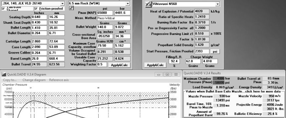Toggle the Tail/Base Shaped checkbox

(x=3, y=8)
